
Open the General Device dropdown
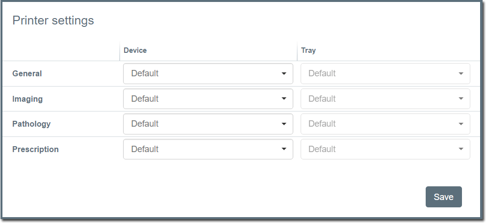click(207, 73)
